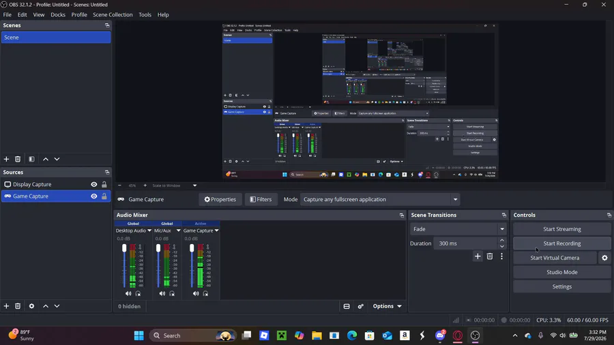Toggle Mic/Aux monitoring headphones
The image size is (614, 345).
pos(171,293)
